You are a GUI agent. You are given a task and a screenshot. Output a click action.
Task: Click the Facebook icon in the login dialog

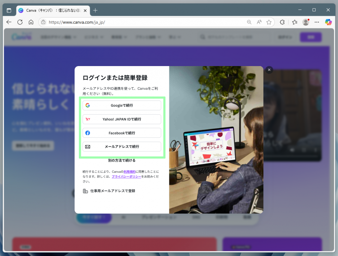coord(88,133)
